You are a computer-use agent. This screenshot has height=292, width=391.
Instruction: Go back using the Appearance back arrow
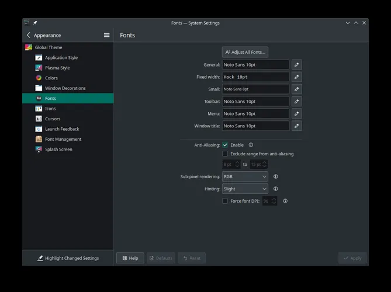[x=29, y=35]
